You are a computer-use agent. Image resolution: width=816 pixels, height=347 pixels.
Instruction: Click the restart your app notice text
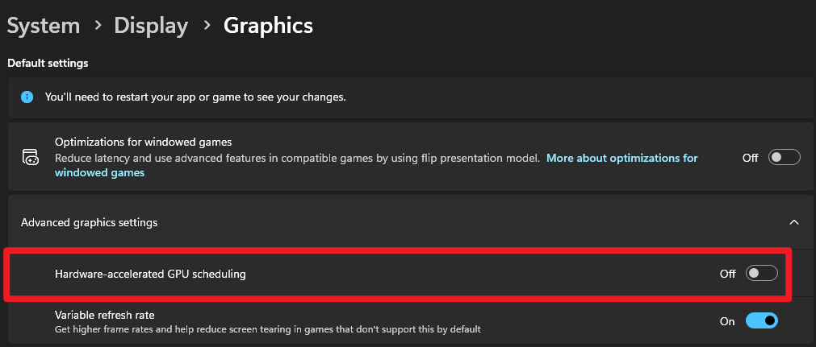pyautogui.click(x=195, y=97)
